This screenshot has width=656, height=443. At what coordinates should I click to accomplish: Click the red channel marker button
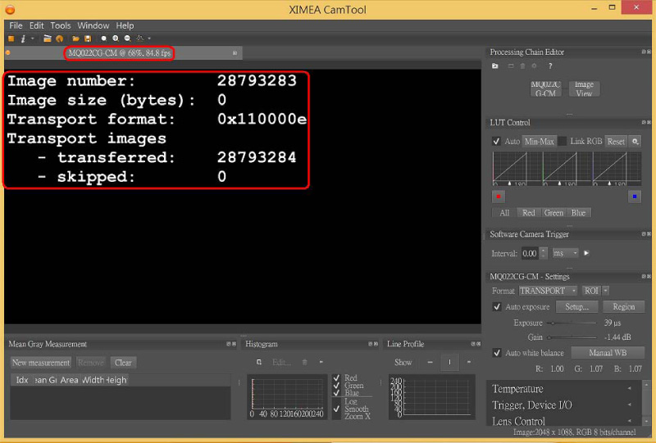tap(497, 197)
